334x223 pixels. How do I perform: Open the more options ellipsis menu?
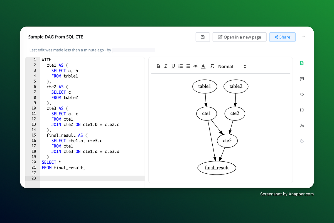pyautogui.click(x=303, y=36)
